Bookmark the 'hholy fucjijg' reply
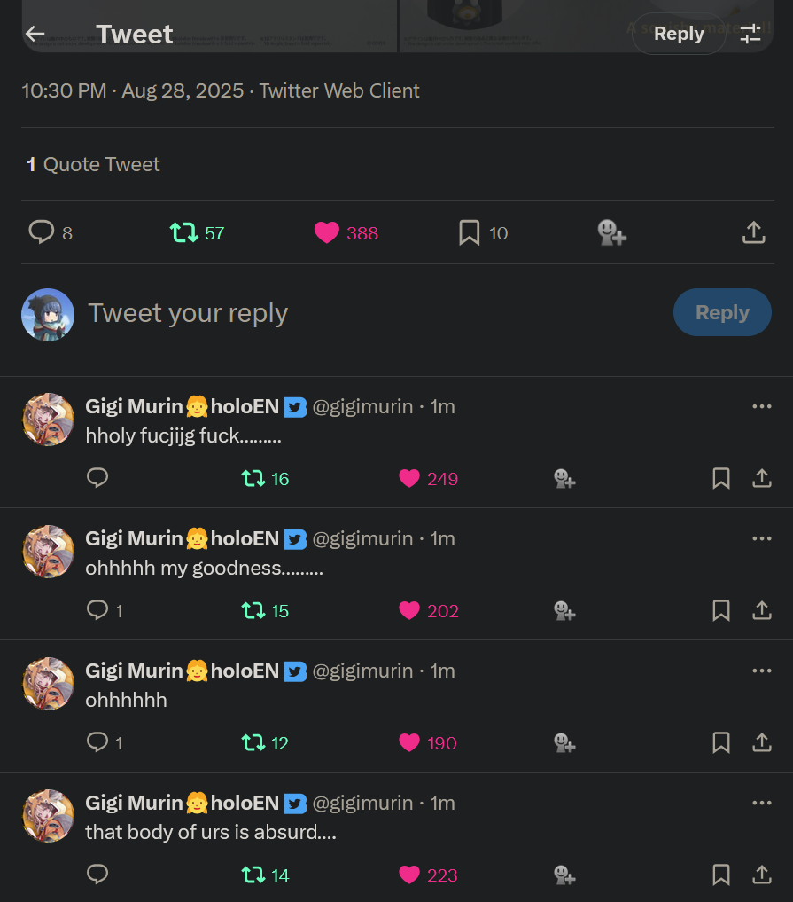The width and height of the screenshot is (793, 902). tap(721, 479)
